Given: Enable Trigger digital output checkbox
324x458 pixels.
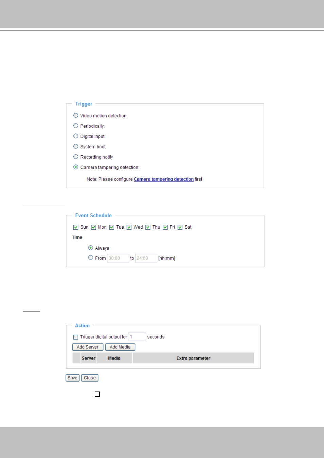Looking at the screenshot, I should [x=76, y=337].
